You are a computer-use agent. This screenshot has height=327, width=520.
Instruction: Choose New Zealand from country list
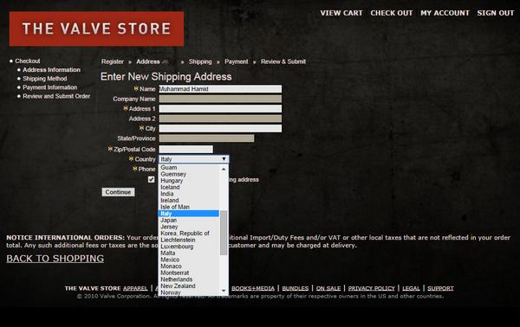(189, 286)
